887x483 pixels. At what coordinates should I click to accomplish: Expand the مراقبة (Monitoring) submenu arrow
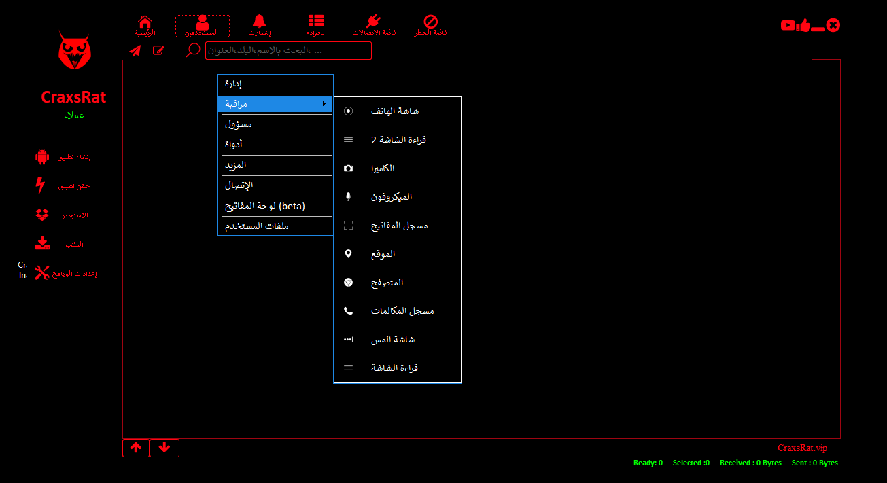coord(324,104)
